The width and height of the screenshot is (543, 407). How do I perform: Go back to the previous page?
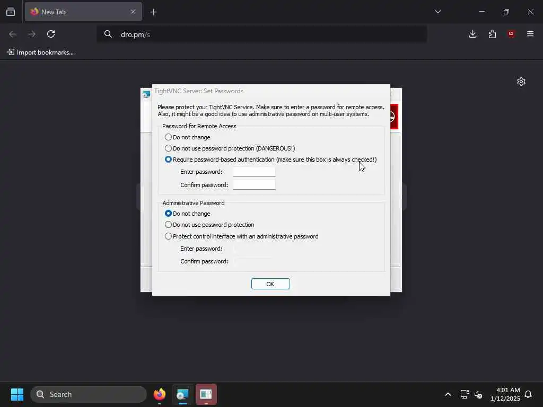pos(13,34)
